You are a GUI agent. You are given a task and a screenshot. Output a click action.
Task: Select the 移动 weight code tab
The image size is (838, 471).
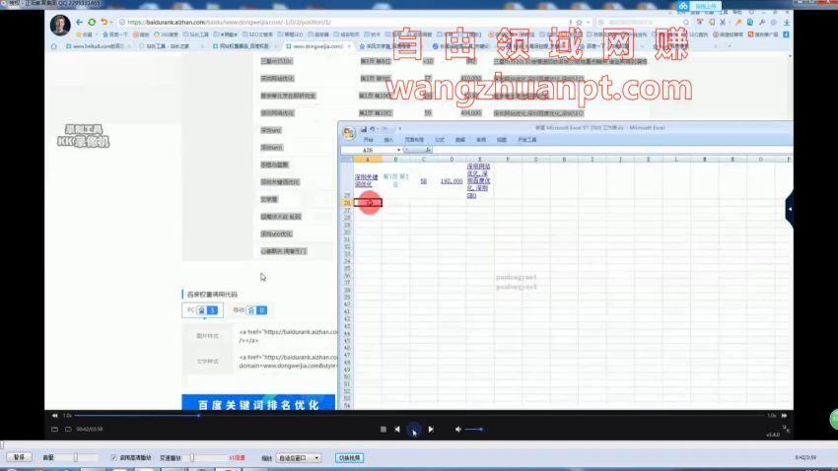[249, 310]
